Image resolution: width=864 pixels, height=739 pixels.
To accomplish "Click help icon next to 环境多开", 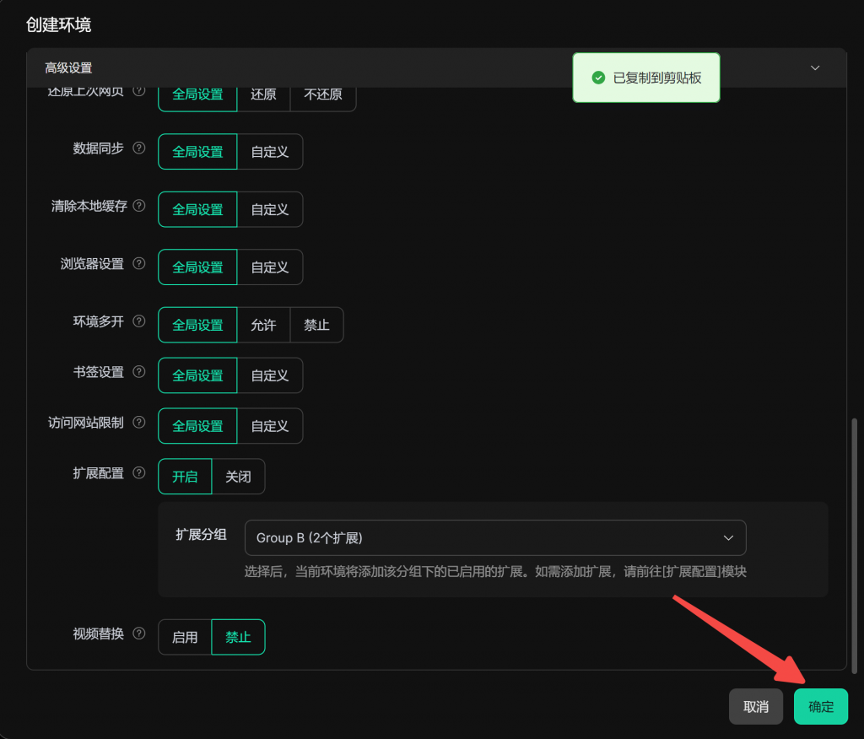I will 139,321.
